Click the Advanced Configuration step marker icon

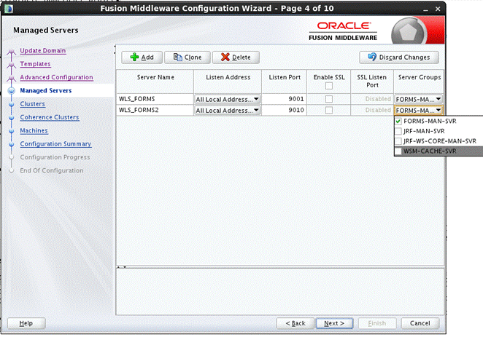click(x=12, y=78)
